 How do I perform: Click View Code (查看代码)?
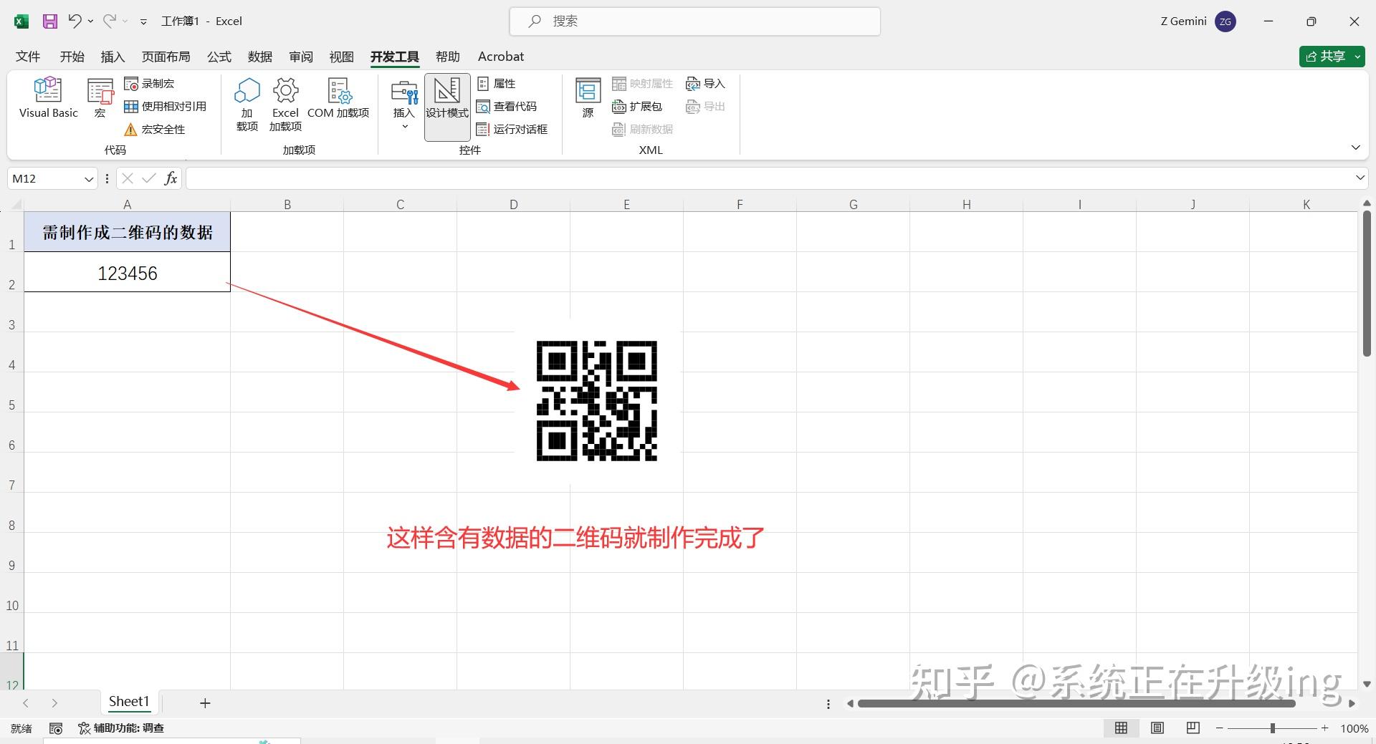[506, 107]
